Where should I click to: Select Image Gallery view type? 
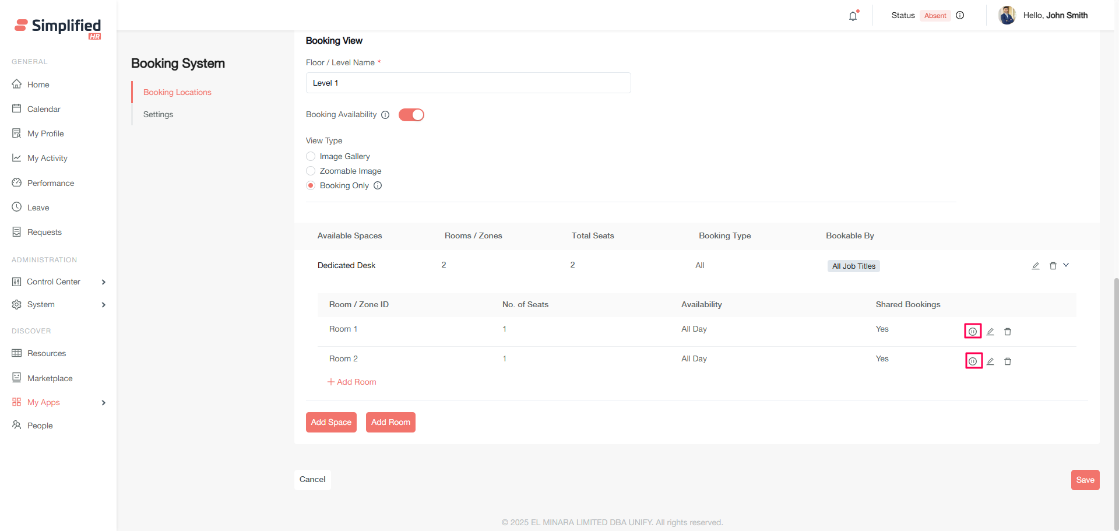pyautogui.click(x=311, y=156)
